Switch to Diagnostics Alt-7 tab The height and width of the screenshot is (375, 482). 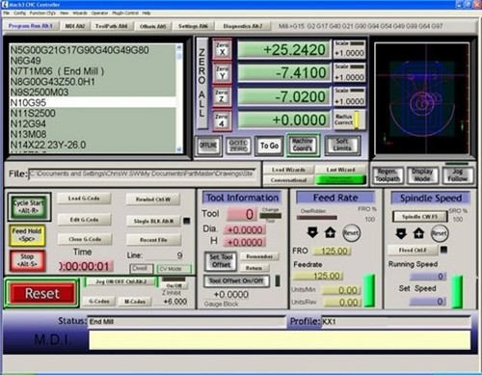243,26
